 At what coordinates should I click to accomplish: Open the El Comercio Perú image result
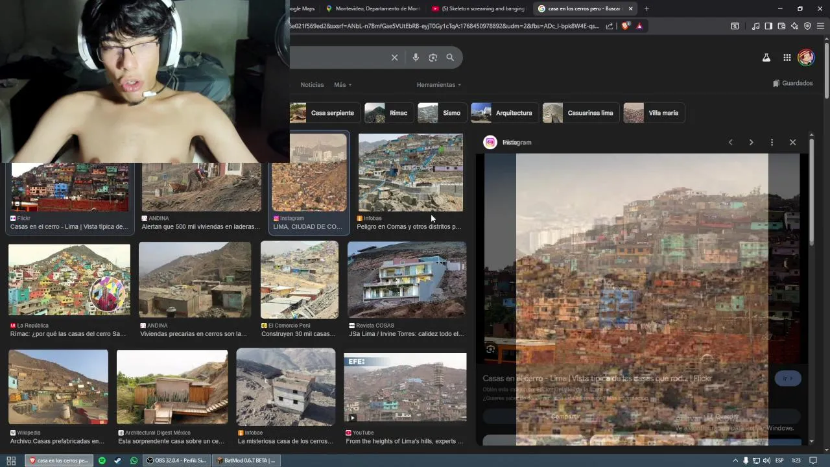[300, 280]
